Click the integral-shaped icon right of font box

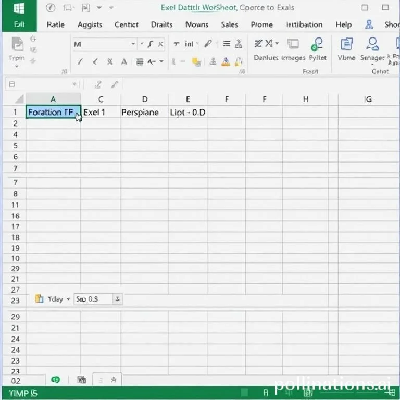pyautogui.click(x=150, y=44)
